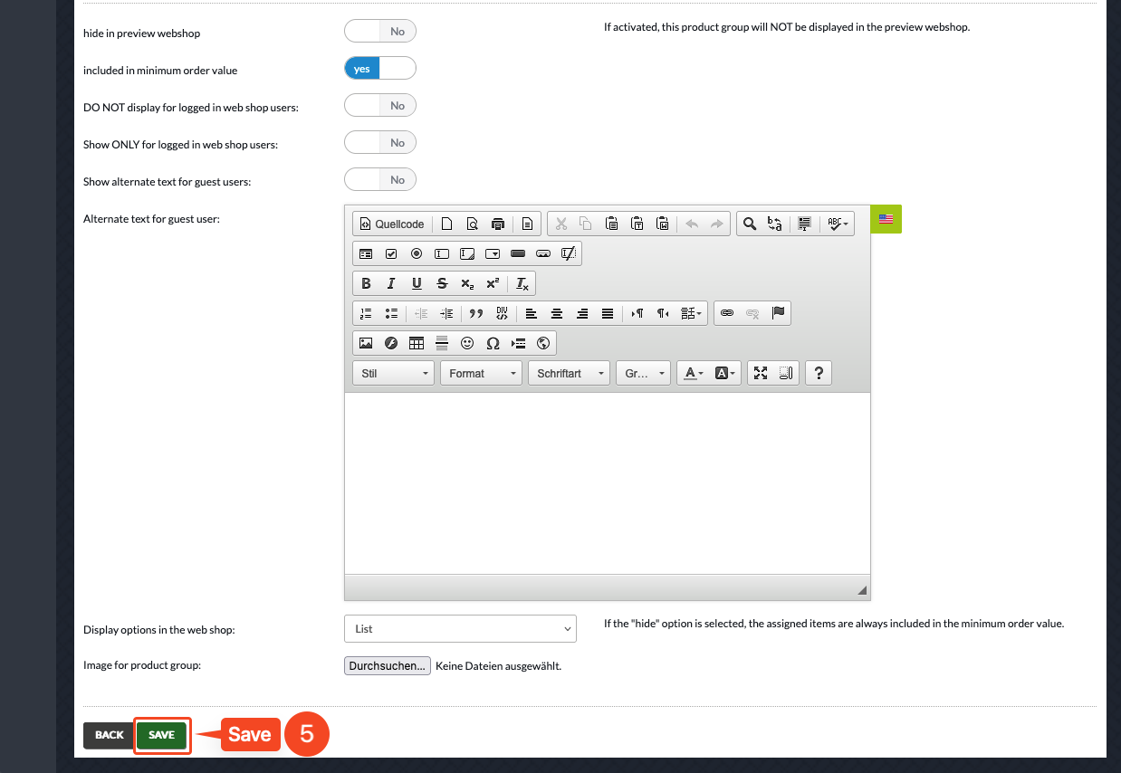Set right-to-left text direction
The height and width of the screenshot is (773, 1121).
pos(663,313)
